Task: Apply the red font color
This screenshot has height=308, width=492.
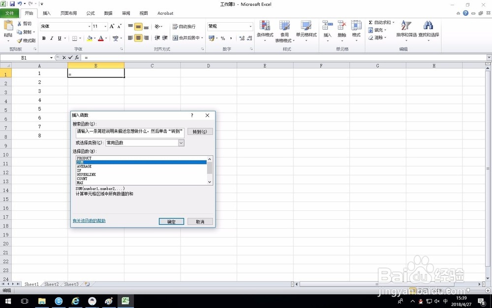Action: click(x=101, y=38)
